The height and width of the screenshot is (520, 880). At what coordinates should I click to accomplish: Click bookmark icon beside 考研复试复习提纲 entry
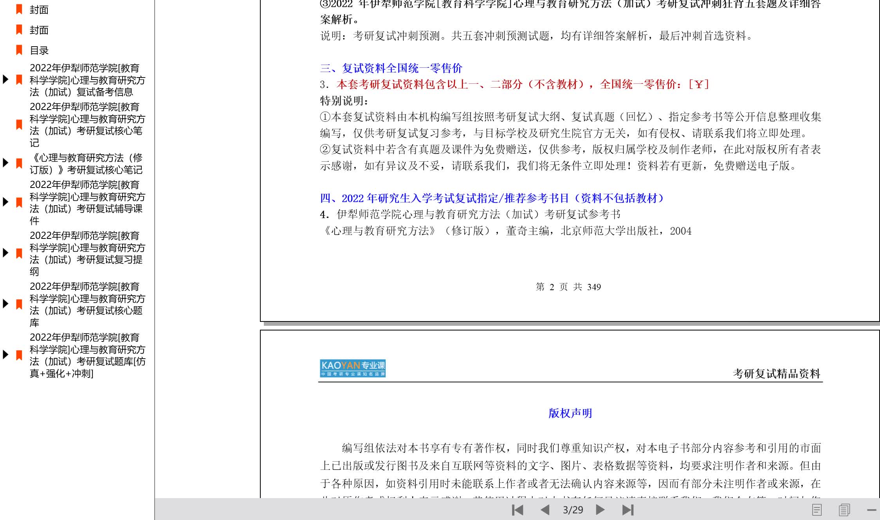click(x=19, y=253)
